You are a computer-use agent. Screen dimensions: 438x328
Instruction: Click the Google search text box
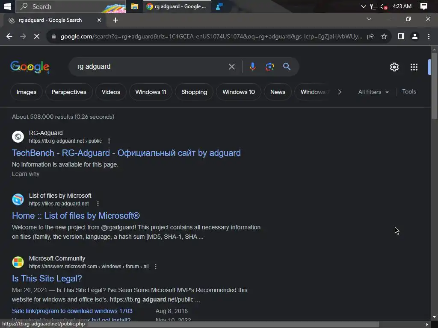tap(151, 67)
